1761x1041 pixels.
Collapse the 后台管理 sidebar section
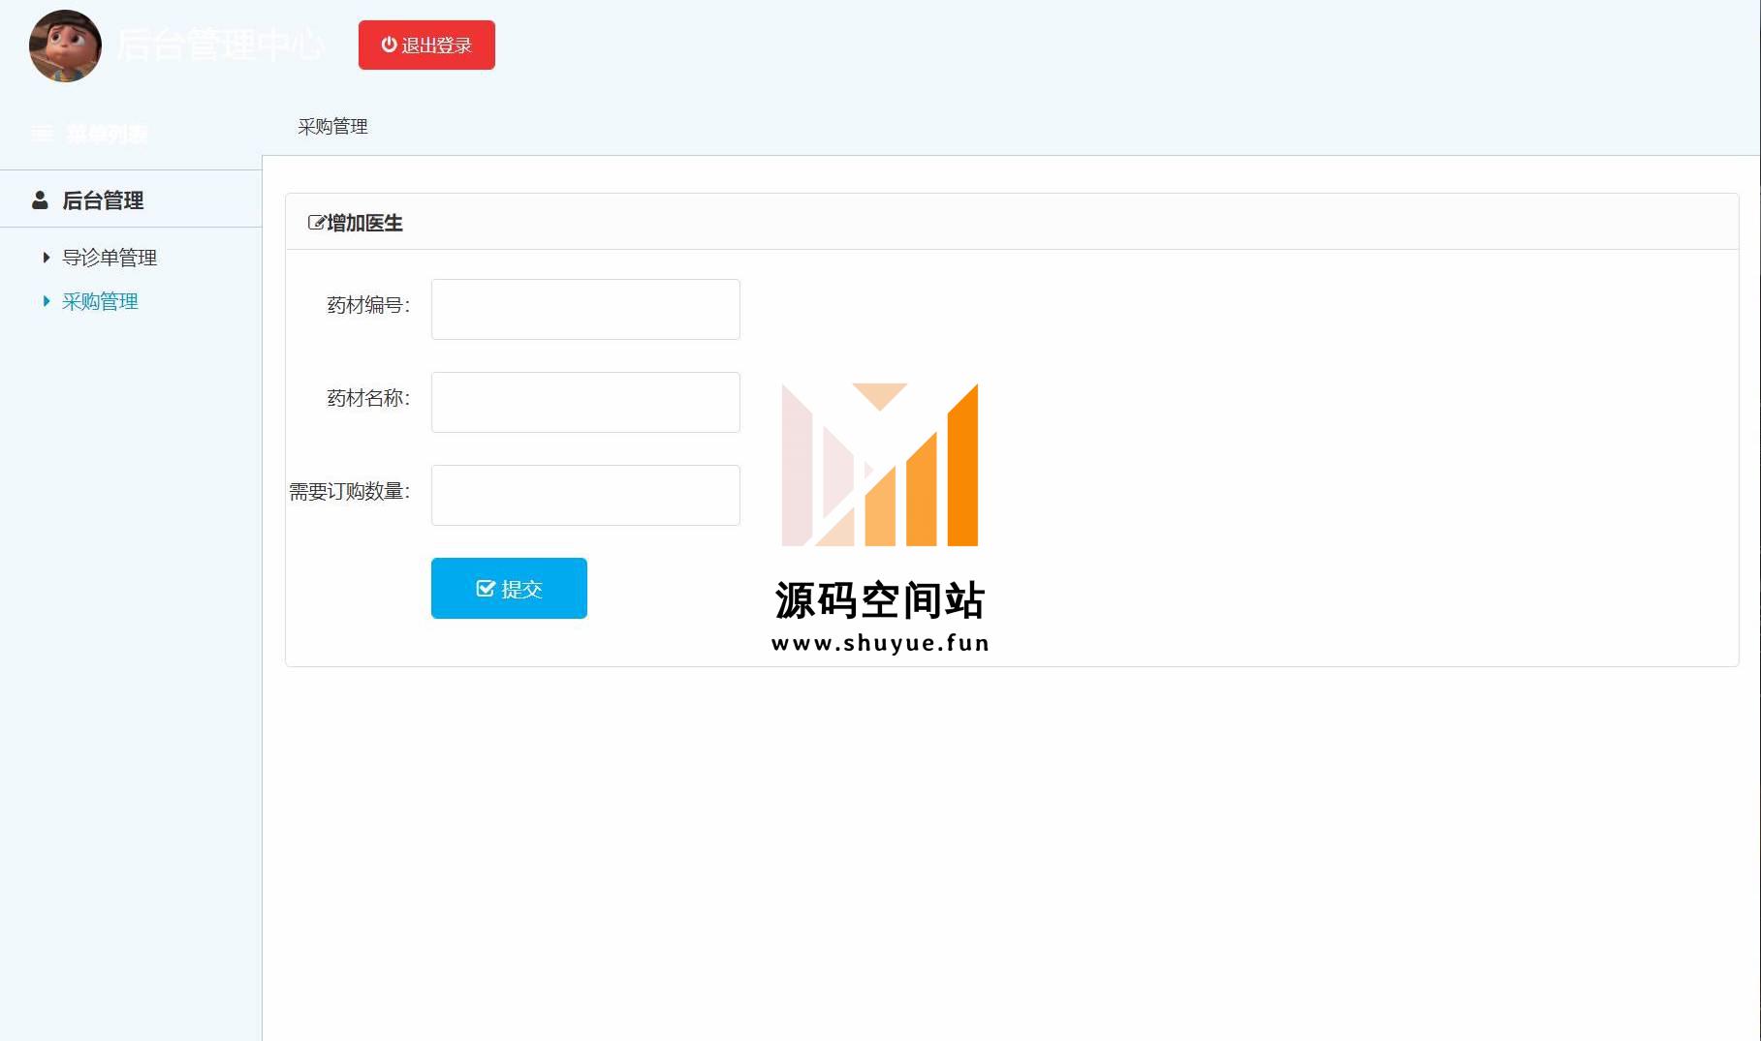coord(103,200)
